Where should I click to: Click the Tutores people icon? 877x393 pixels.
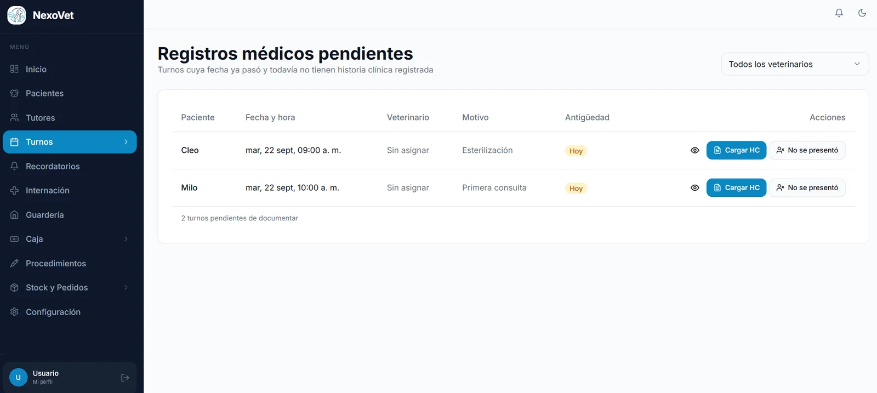click(x=14, y=118)
